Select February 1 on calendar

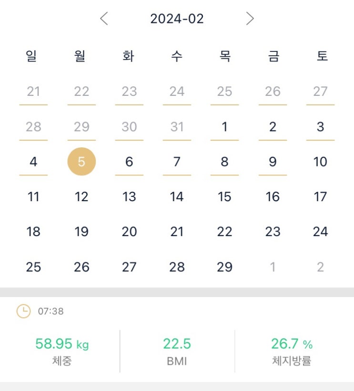224,127
